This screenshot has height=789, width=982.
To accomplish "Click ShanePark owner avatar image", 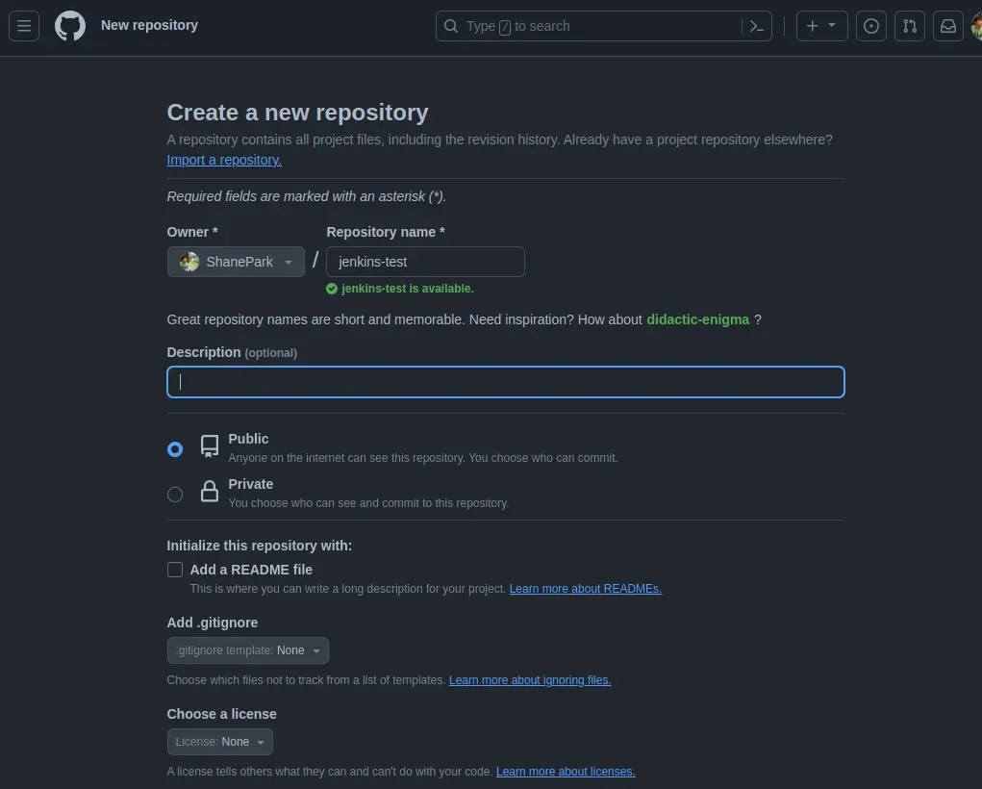I will pyautogui.click(x=189, y=262).
